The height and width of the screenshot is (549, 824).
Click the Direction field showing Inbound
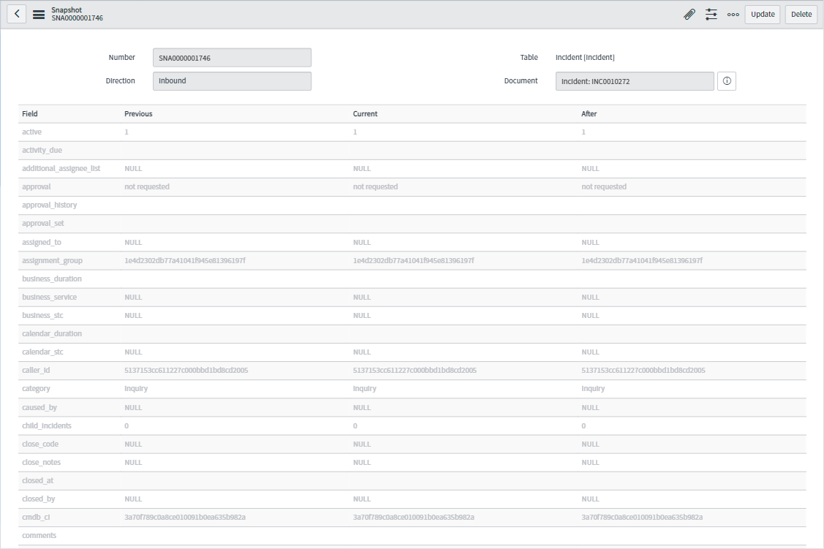click(x=232, y=80)
